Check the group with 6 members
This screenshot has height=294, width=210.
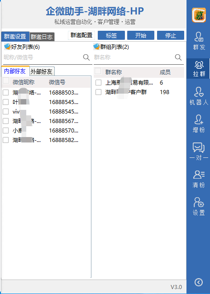pos(98,82)
